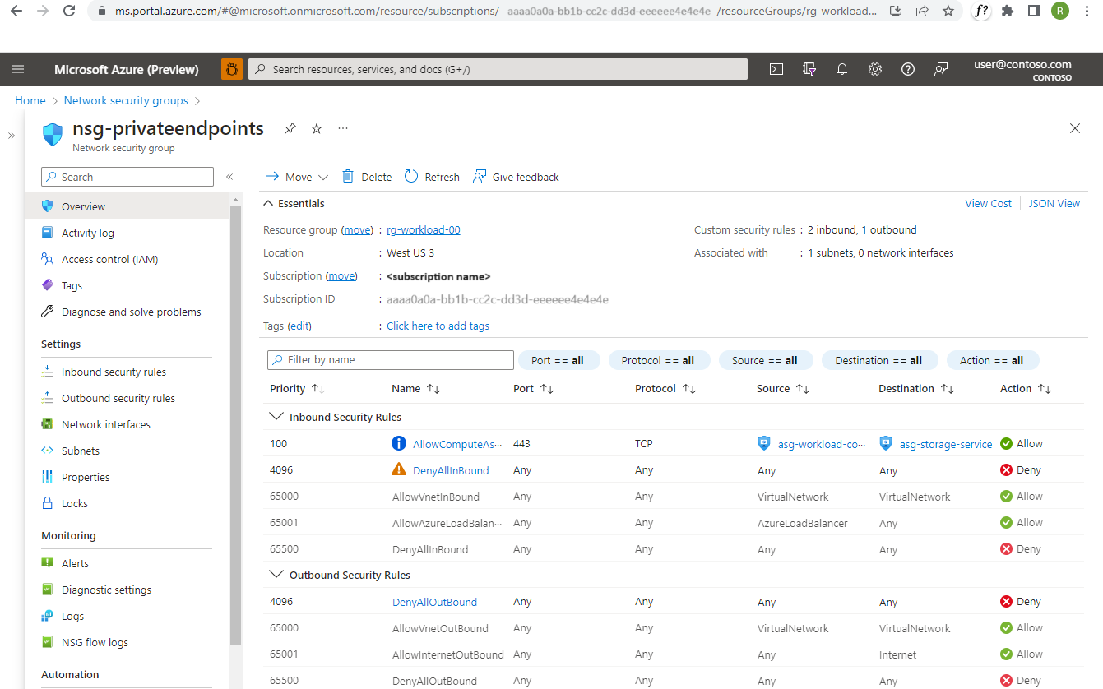Collapse Outbound Security Rules group
The height and width of the screenshot is (689, 1103).
click(x=276, y=575)
